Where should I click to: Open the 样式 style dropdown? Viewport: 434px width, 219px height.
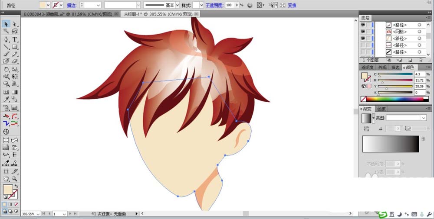pos(201,5)
